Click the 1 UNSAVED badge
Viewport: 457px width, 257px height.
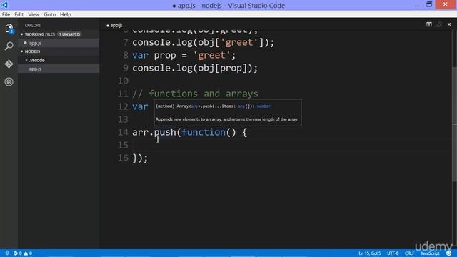[69, 34]
